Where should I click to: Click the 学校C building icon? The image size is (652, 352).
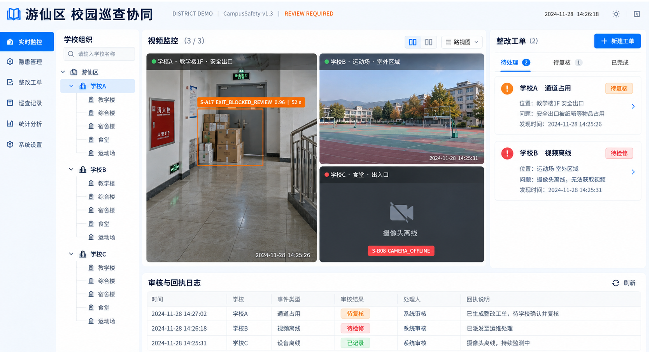tap(83, 254)
